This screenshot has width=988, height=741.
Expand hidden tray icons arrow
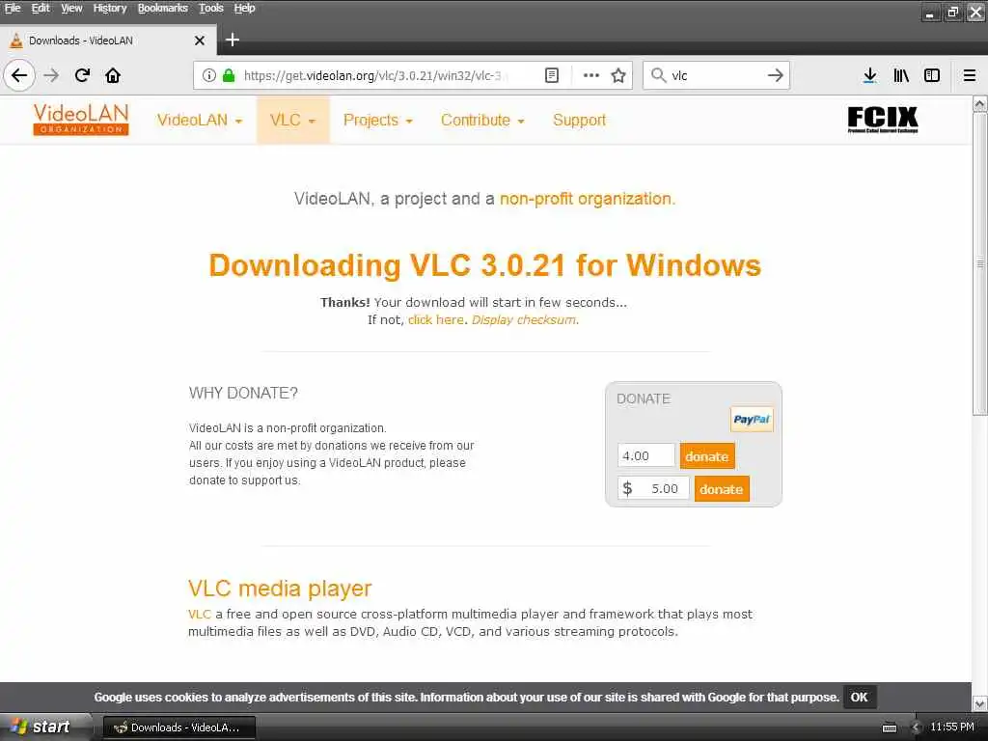pos(917,727)
